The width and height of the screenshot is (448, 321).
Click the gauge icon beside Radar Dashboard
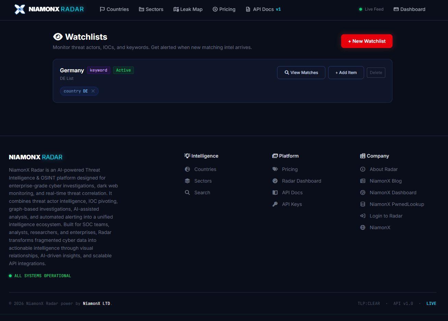(275, 181)
